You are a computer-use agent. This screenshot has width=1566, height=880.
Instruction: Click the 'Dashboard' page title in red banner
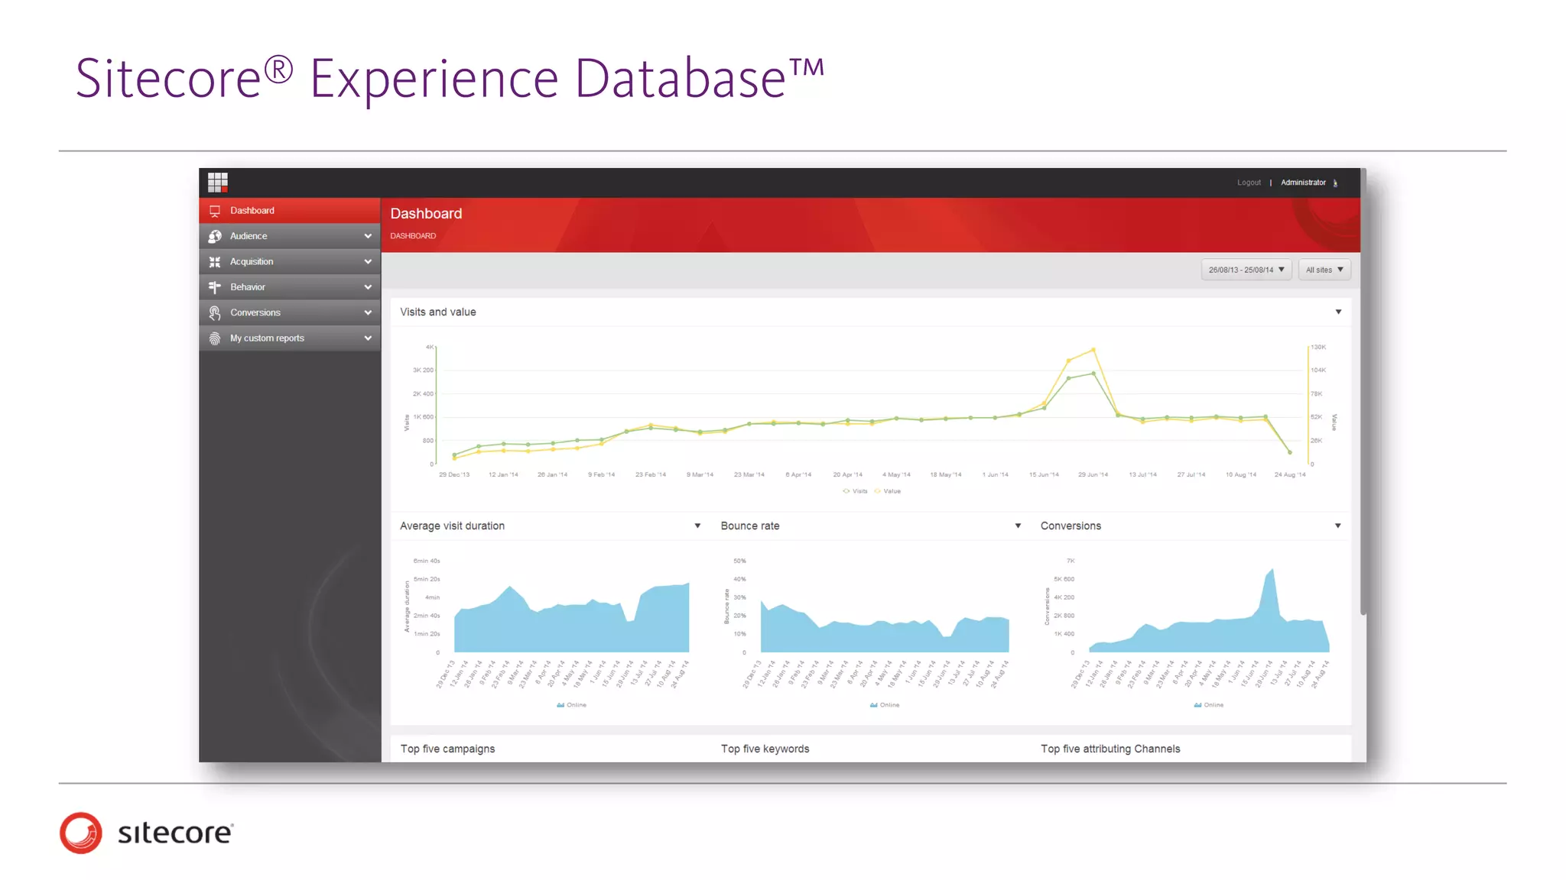[426, 214]
